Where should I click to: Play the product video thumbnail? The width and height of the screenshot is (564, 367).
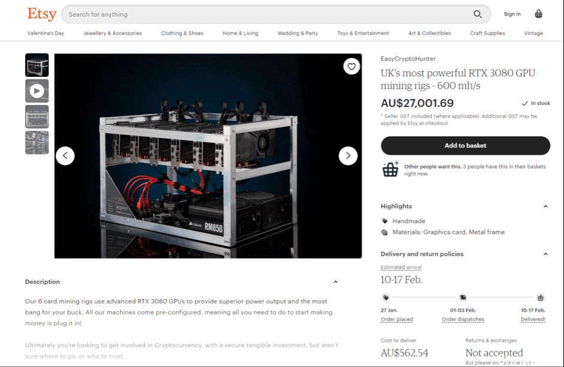[x=37, y=91]
